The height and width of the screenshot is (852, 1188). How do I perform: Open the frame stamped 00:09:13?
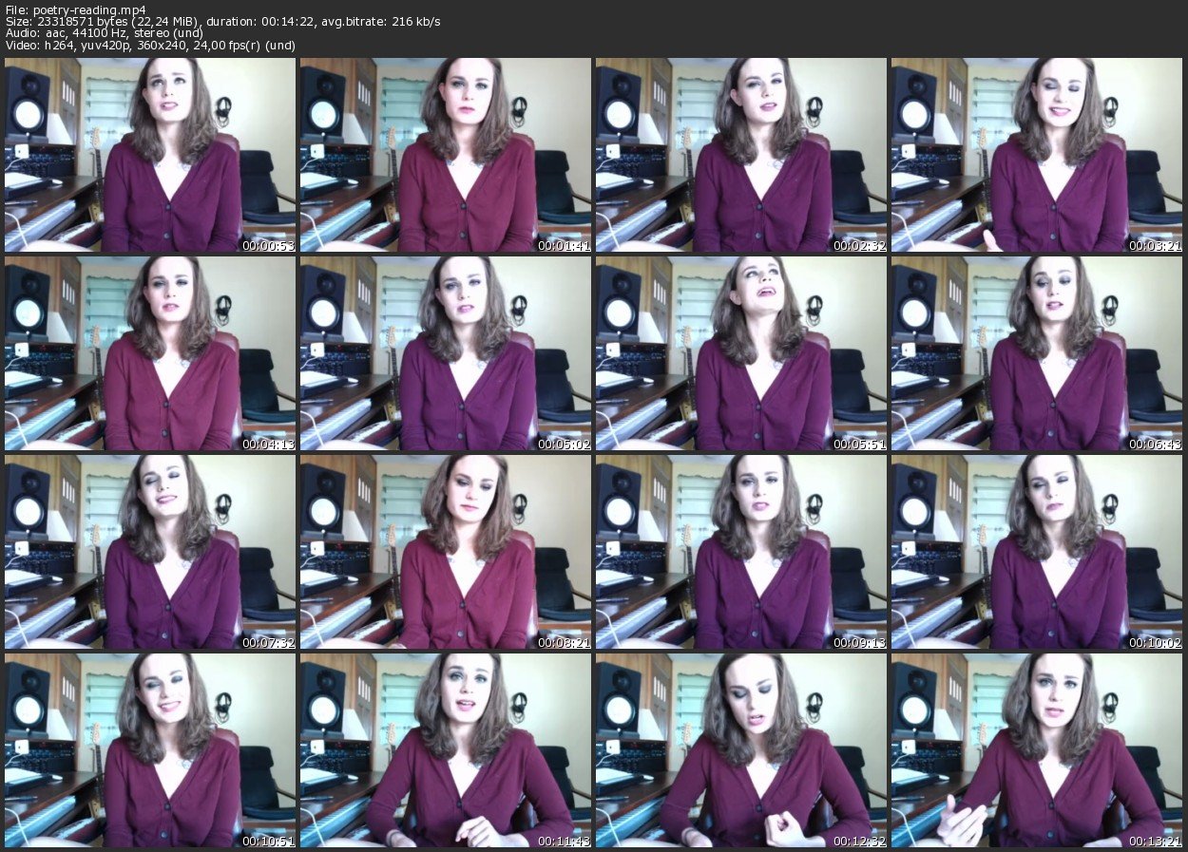[x=741, y=551]
